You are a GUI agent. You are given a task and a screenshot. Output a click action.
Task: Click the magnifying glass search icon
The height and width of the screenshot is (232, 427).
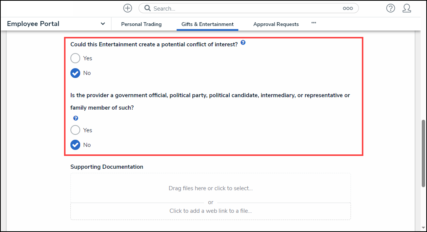pyautogui.click(x=148, y=8)
